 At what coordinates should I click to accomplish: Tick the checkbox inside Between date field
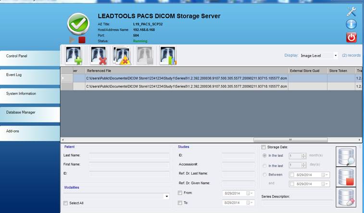[292, 175]
